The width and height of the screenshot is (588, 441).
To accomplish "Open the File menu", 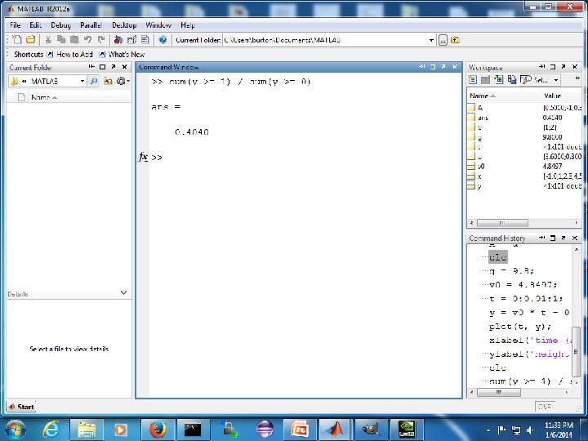I will [x=15, y=25].
